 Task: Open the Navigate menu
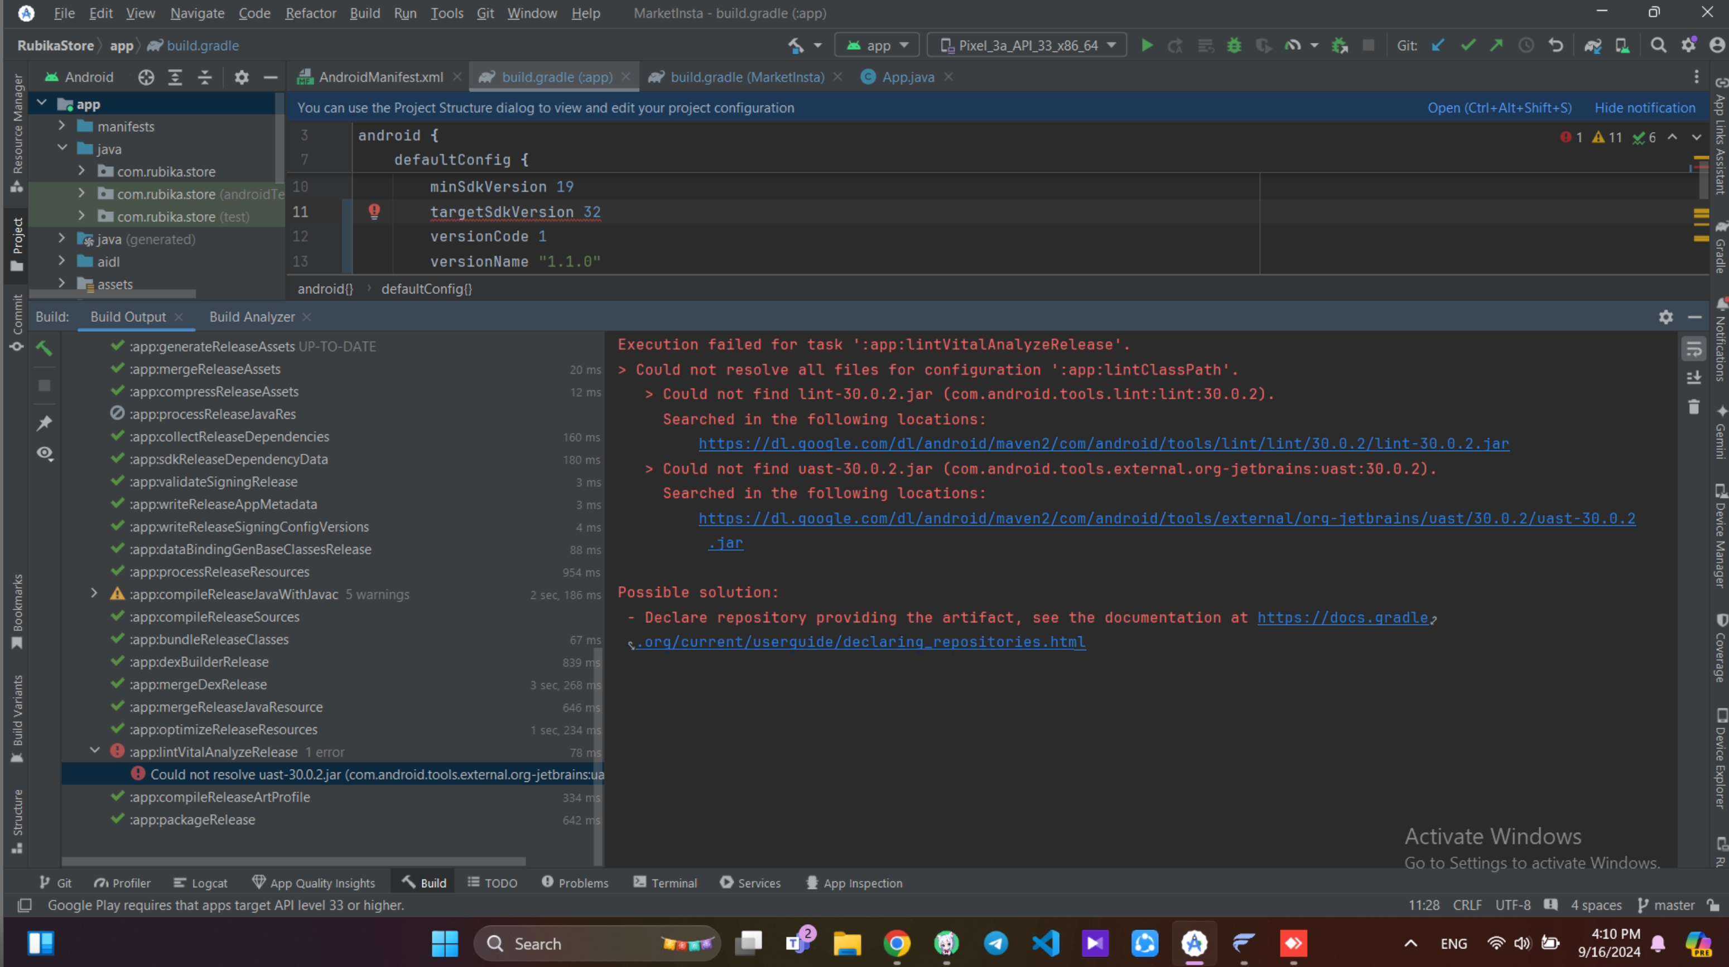click(196, 13)
